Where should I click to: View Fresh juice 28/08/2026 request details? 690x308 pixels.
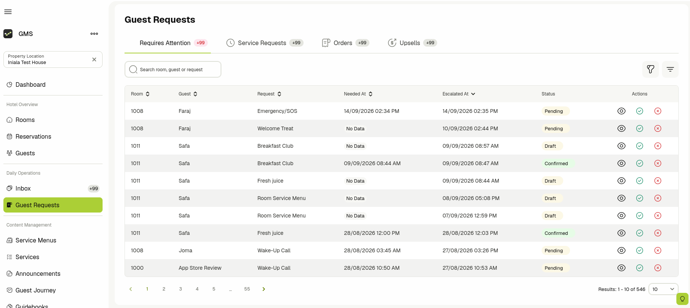tap(621, 233)
